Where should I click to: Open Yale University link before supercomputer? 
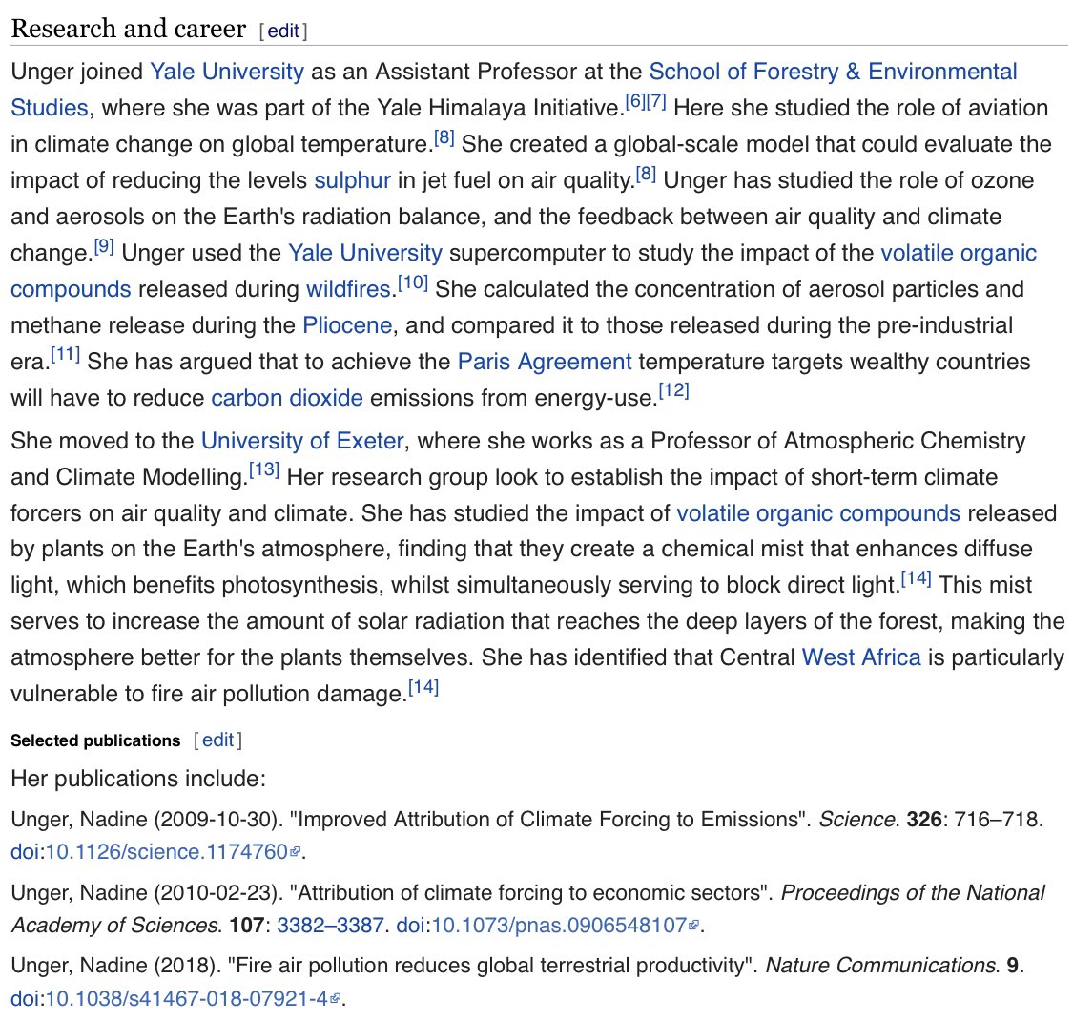tap(365, 253)
